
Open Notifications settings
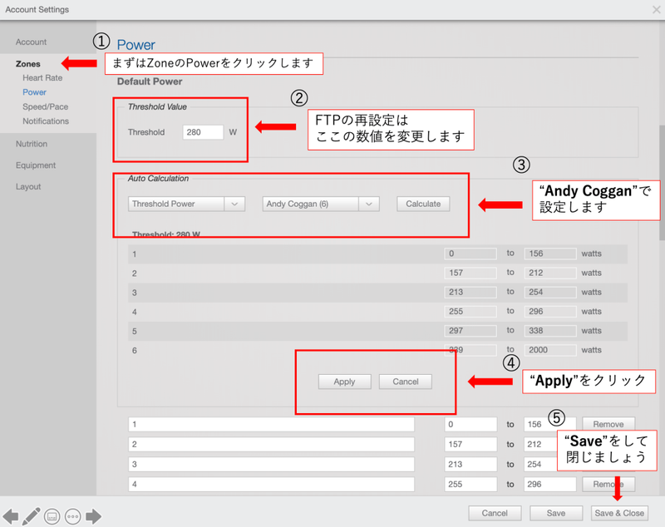tap(46, 121)
